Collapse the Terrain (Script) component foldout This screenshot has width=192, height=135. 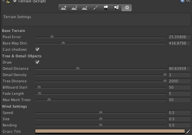[x=3, y=1]
